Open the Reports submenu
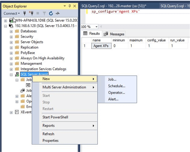The width and height of the screenshot is (190, 152). coord(65,126)
